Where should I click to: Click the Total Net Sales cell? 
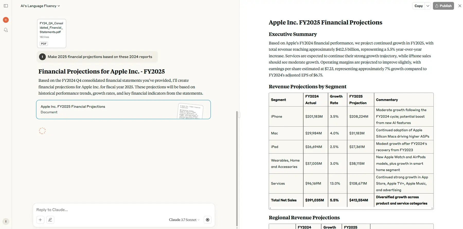point(286,200)
